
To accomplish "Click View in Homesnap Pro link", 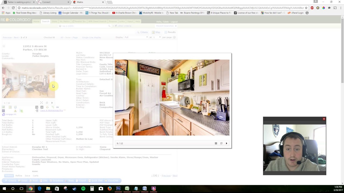I will (x=51, y=110).
